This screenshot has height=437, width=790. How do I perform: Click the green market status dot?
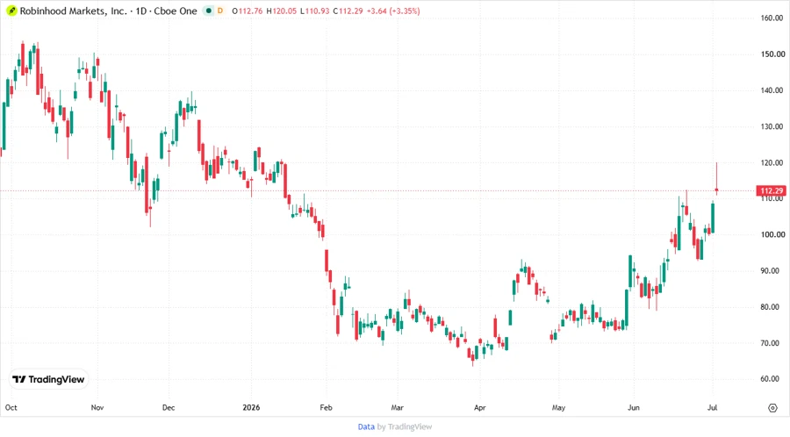coord(209,11)
